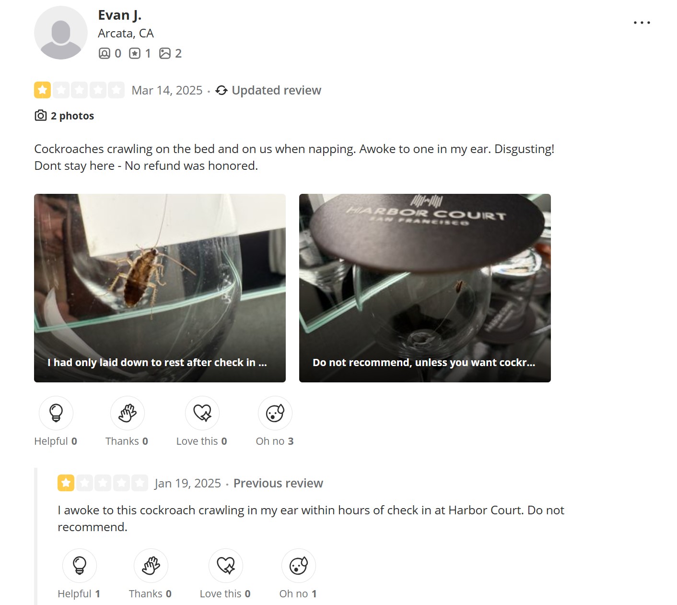This screenshot has height=605, width=677.
Task: Click the photos count icon under Arcata, CA
Action: point(165,53)
